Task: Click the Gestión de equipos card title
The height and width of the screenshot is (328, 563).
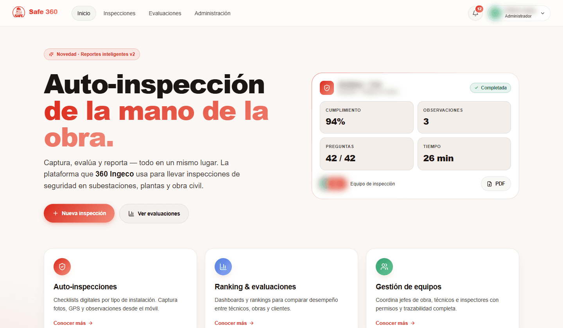Action: coord(409,287)
